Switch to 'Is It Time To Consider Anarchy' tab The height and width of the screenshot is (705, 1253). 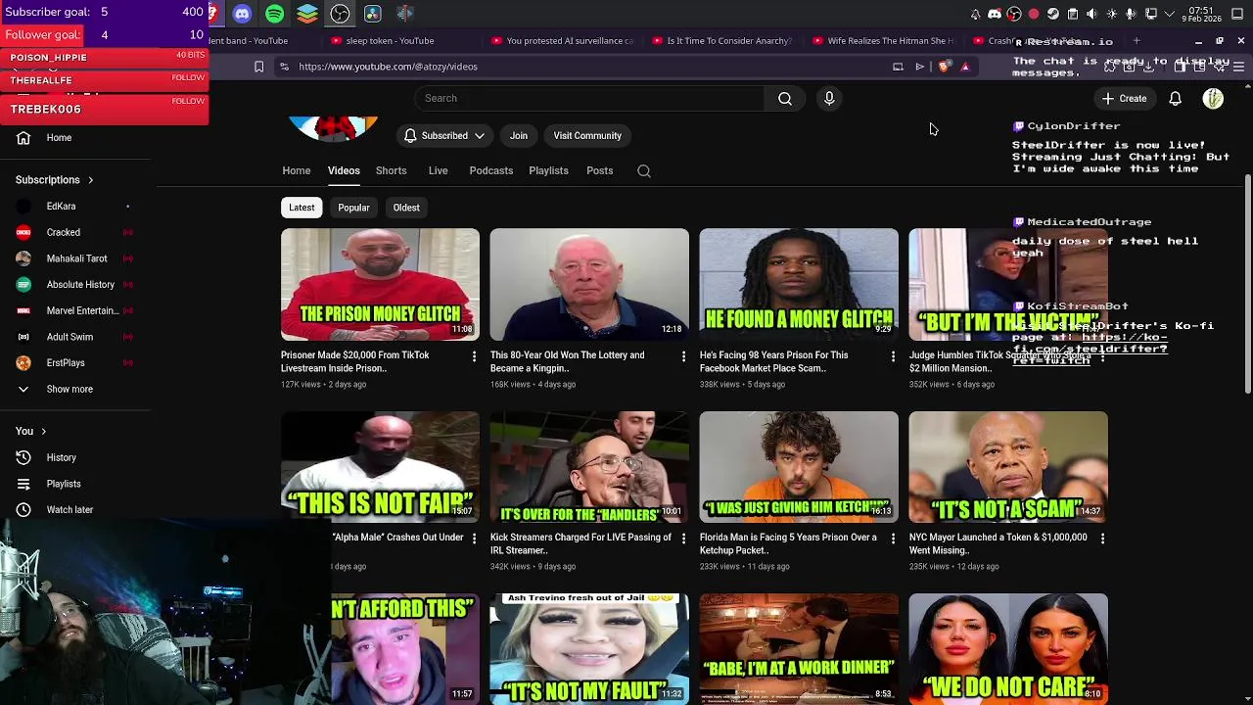(721, 41)
